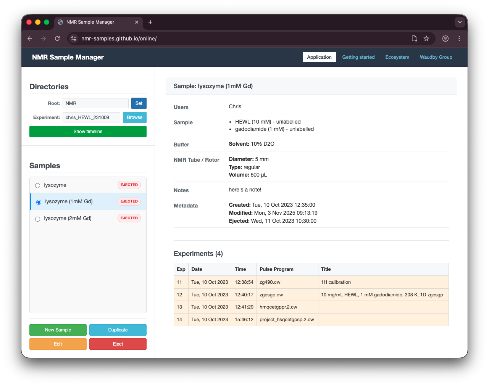489x386 pixels.
Task: Open the browser three-dot menu
Action: 459,39
